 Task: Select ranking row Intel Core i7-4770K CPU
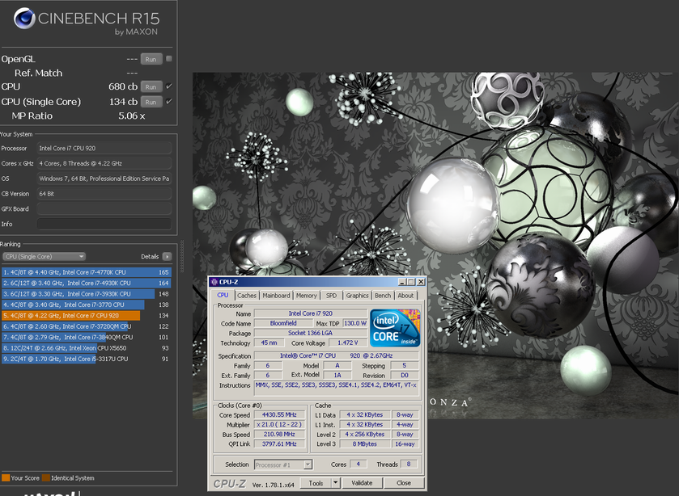tap(86, 272)
